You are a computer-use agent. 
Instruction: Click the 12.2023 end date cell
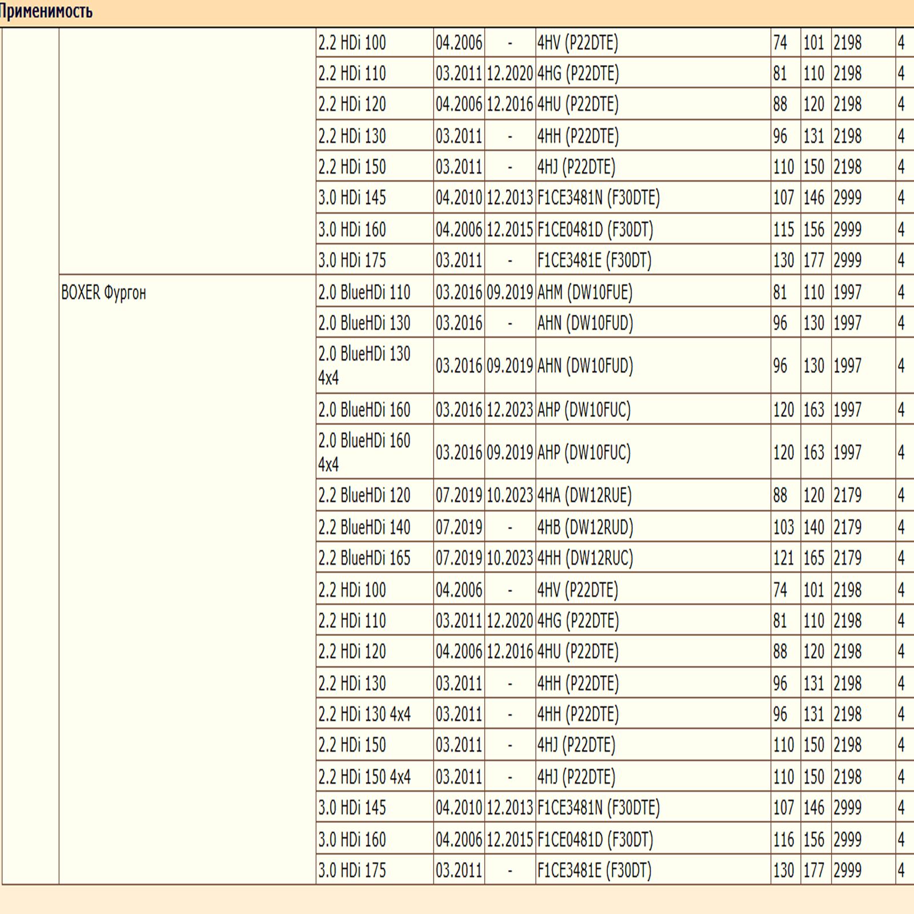click(510, 410)
